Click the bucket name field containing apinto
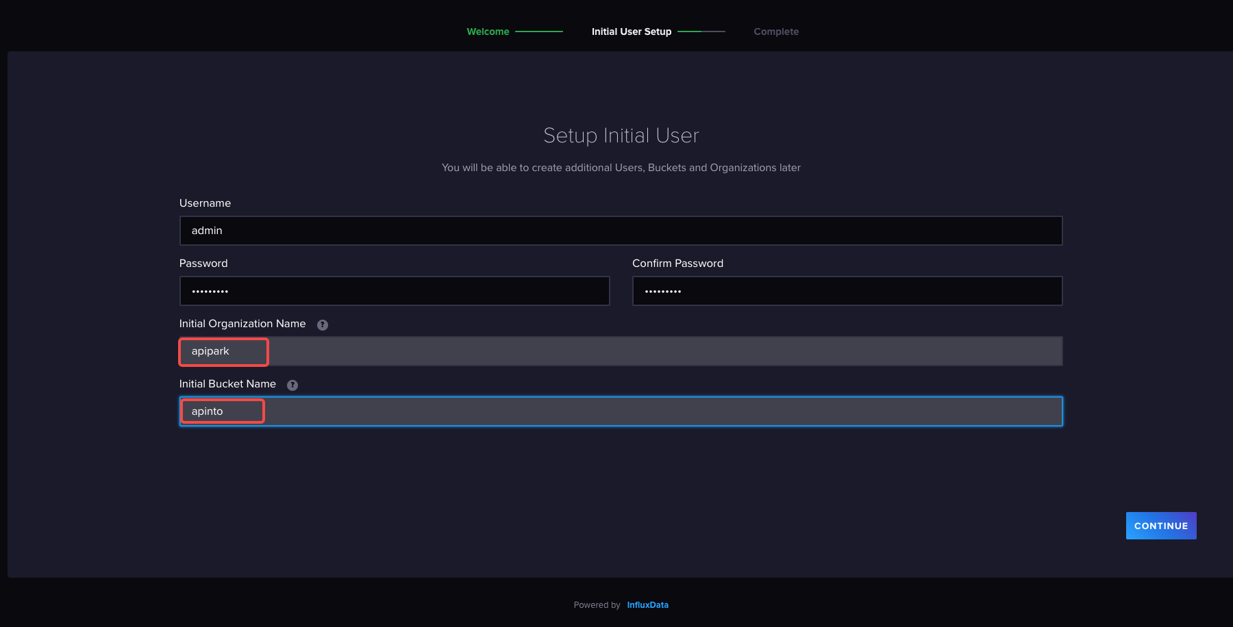The height and width of the screenshot is (627, 1233). pyautogui.click(x=621, y=411)
